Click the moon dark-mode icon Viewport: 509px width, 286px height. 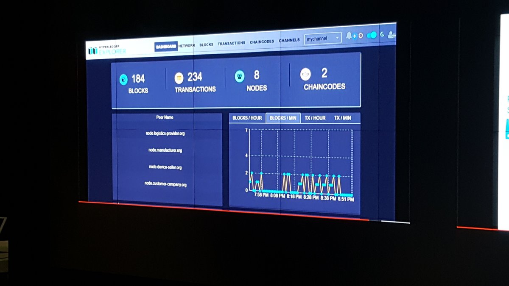382,34
